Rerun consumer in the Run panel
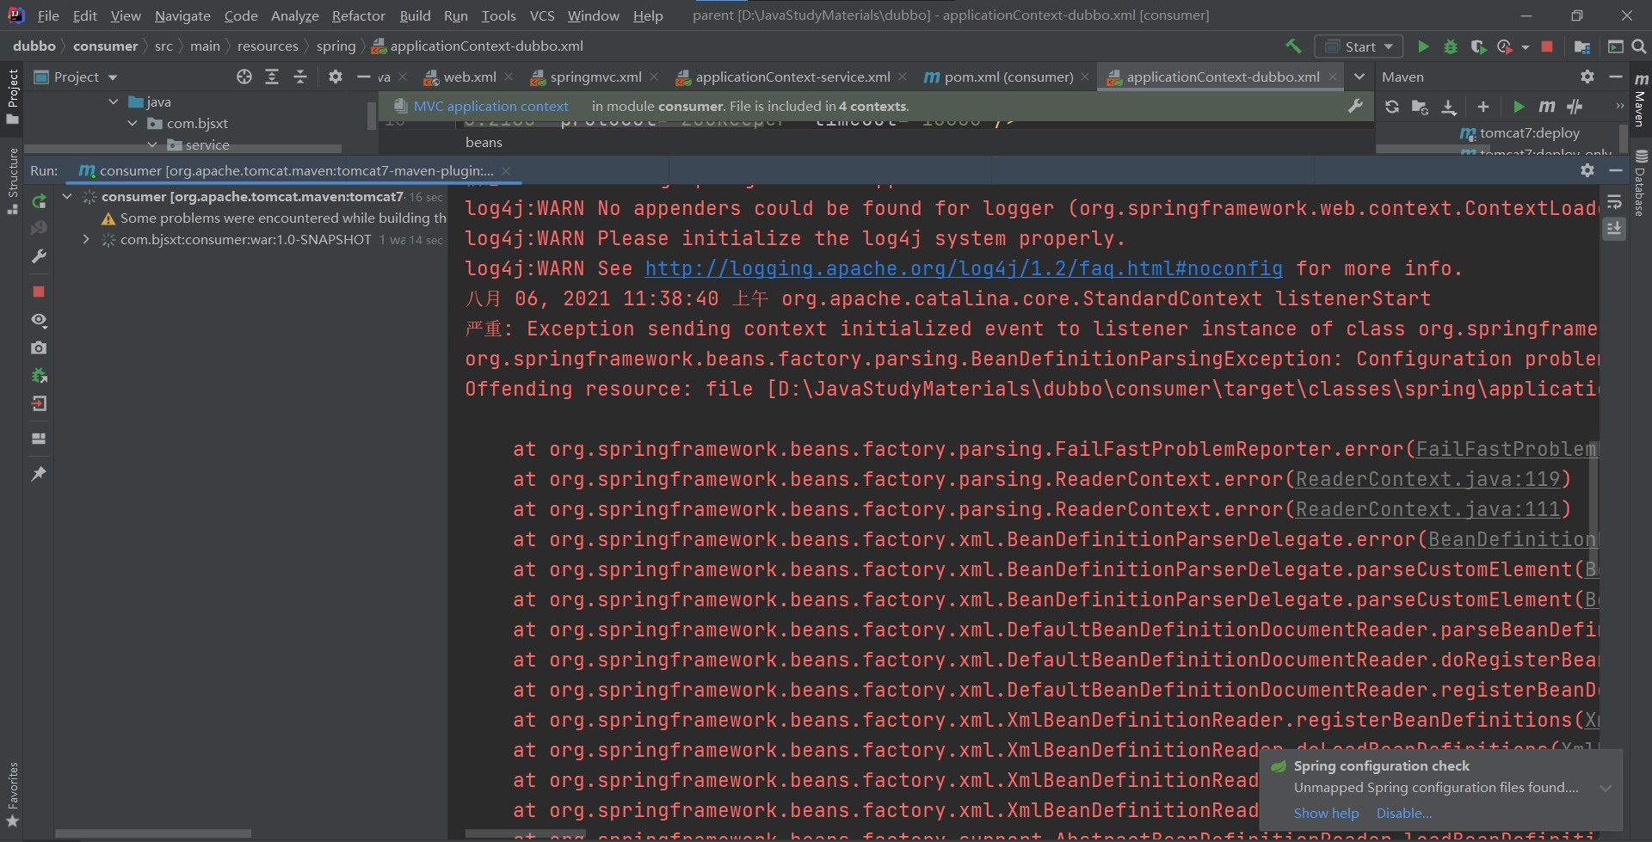Screen dimensions: 1652x842 click(x=39, y=201)
